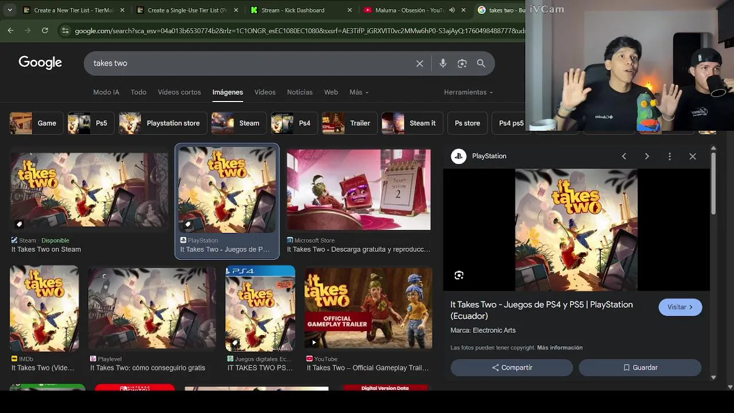Screen dimensions: 734x413
Task: Click the Google logo
Action: click(x=40, y=63)
